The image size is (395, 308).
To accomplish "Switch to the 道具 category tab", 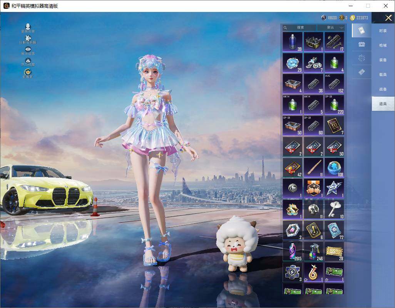I will (x=383, y=104).
